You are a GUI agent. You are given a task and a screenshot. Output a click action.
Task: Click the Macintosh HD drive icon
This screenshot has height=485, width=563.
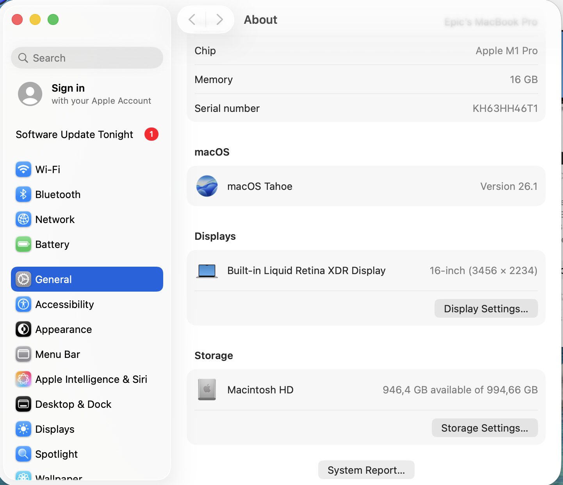pyautogui.click(x=207, y=390)
